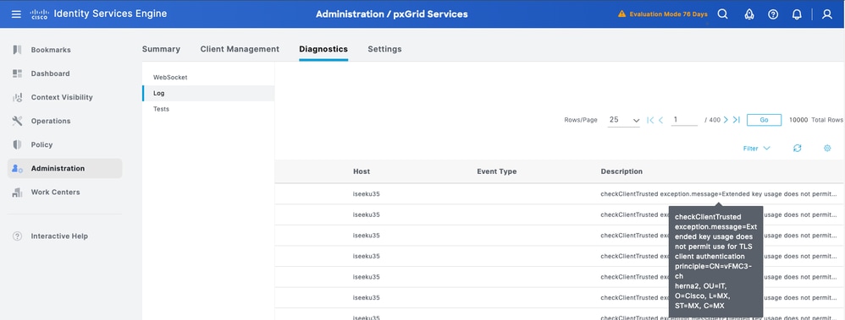Go to the previous page
Screen dimensions: 845x320
tap(661, 120)
